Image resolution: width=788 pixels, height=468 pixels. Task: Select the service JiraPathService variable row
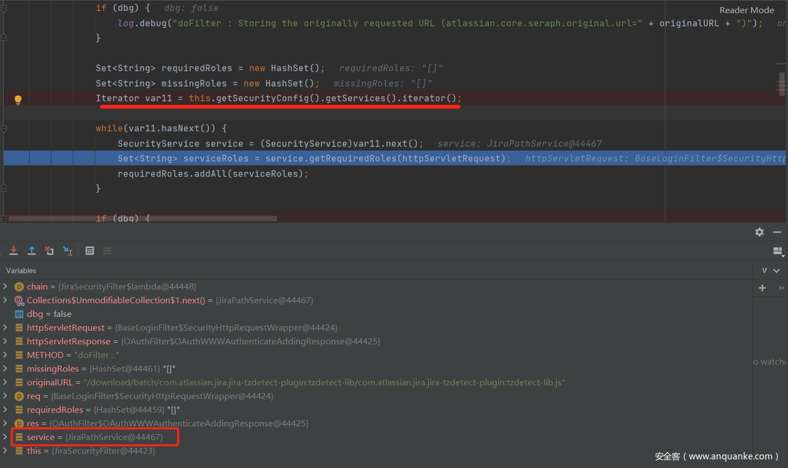pyautogui.click(x=376, y=437)
